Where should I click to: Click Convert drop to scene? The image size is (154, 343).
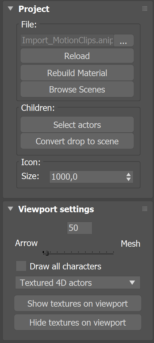[77, 141]
